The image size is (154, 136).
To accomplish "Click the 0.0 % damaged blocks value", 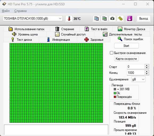I will [132, 108].
